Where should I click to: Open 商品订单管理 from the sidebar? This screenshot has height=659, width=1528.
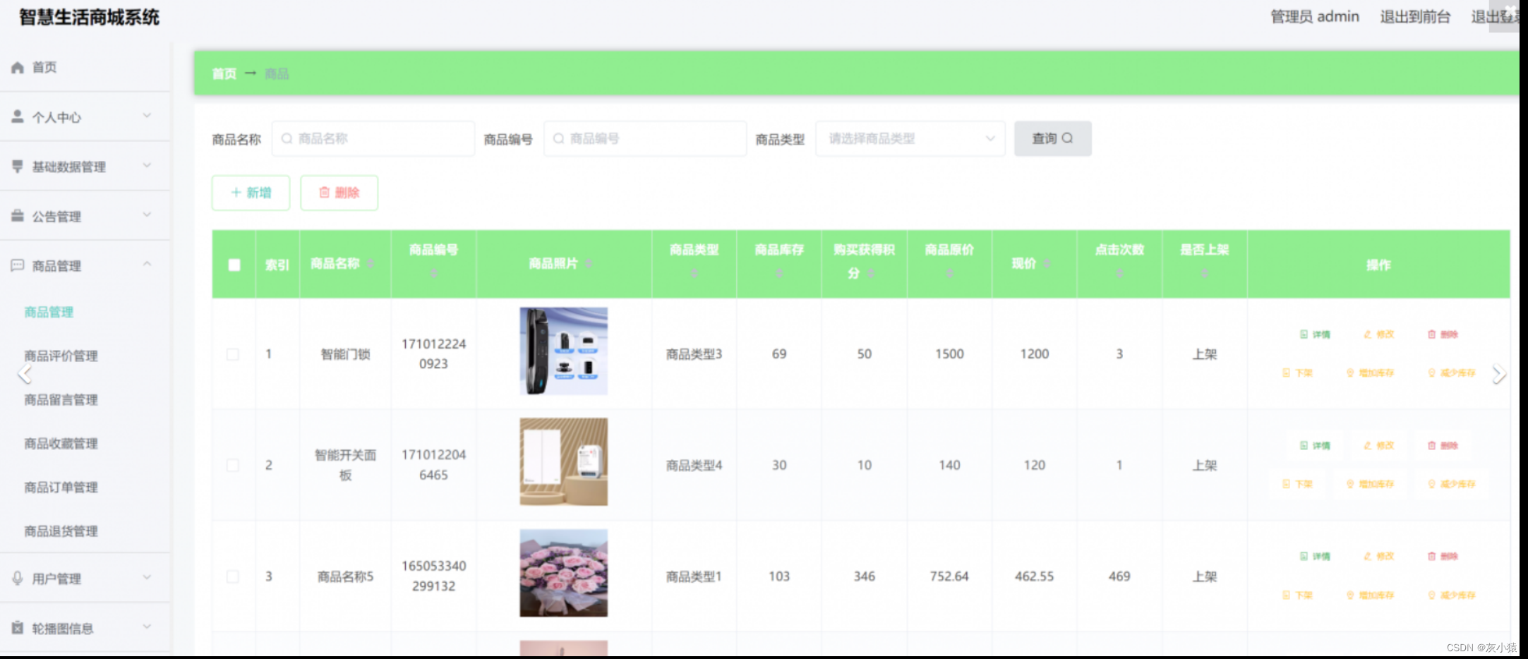pyautogui.click(x=61, y=487)
